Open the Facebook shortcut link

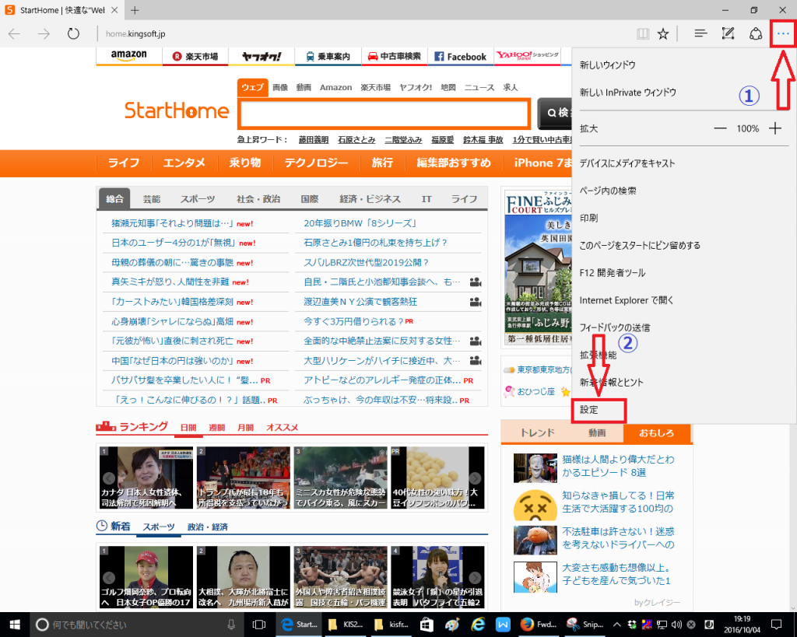[461, 56]
